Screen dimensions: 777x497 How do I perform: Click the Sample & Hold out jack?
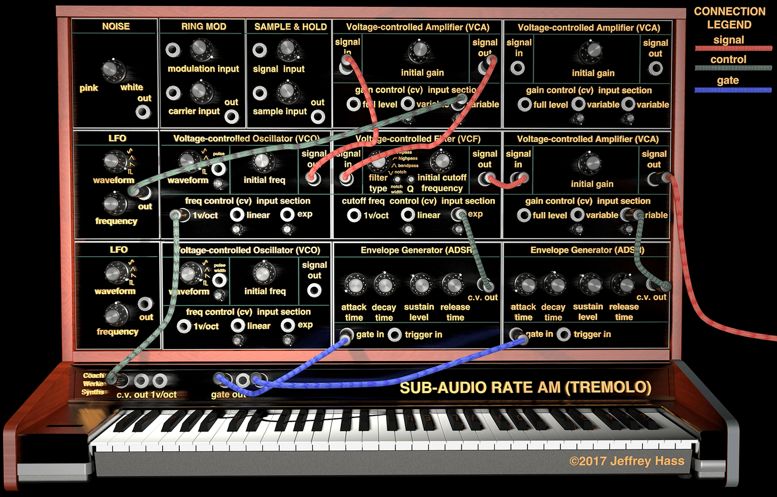[x=318, y=116]
